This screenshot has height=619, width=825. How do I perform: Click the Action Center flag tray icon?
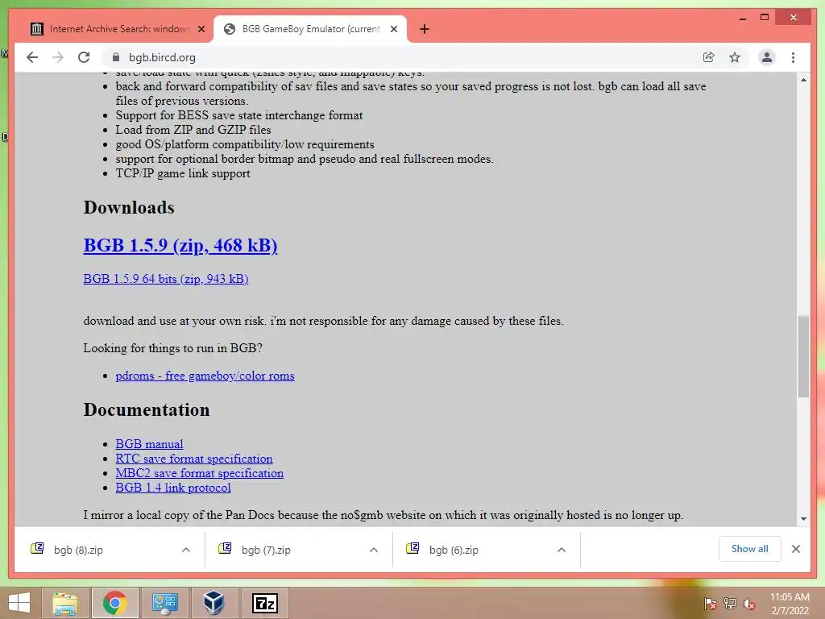tap(710, 603)
